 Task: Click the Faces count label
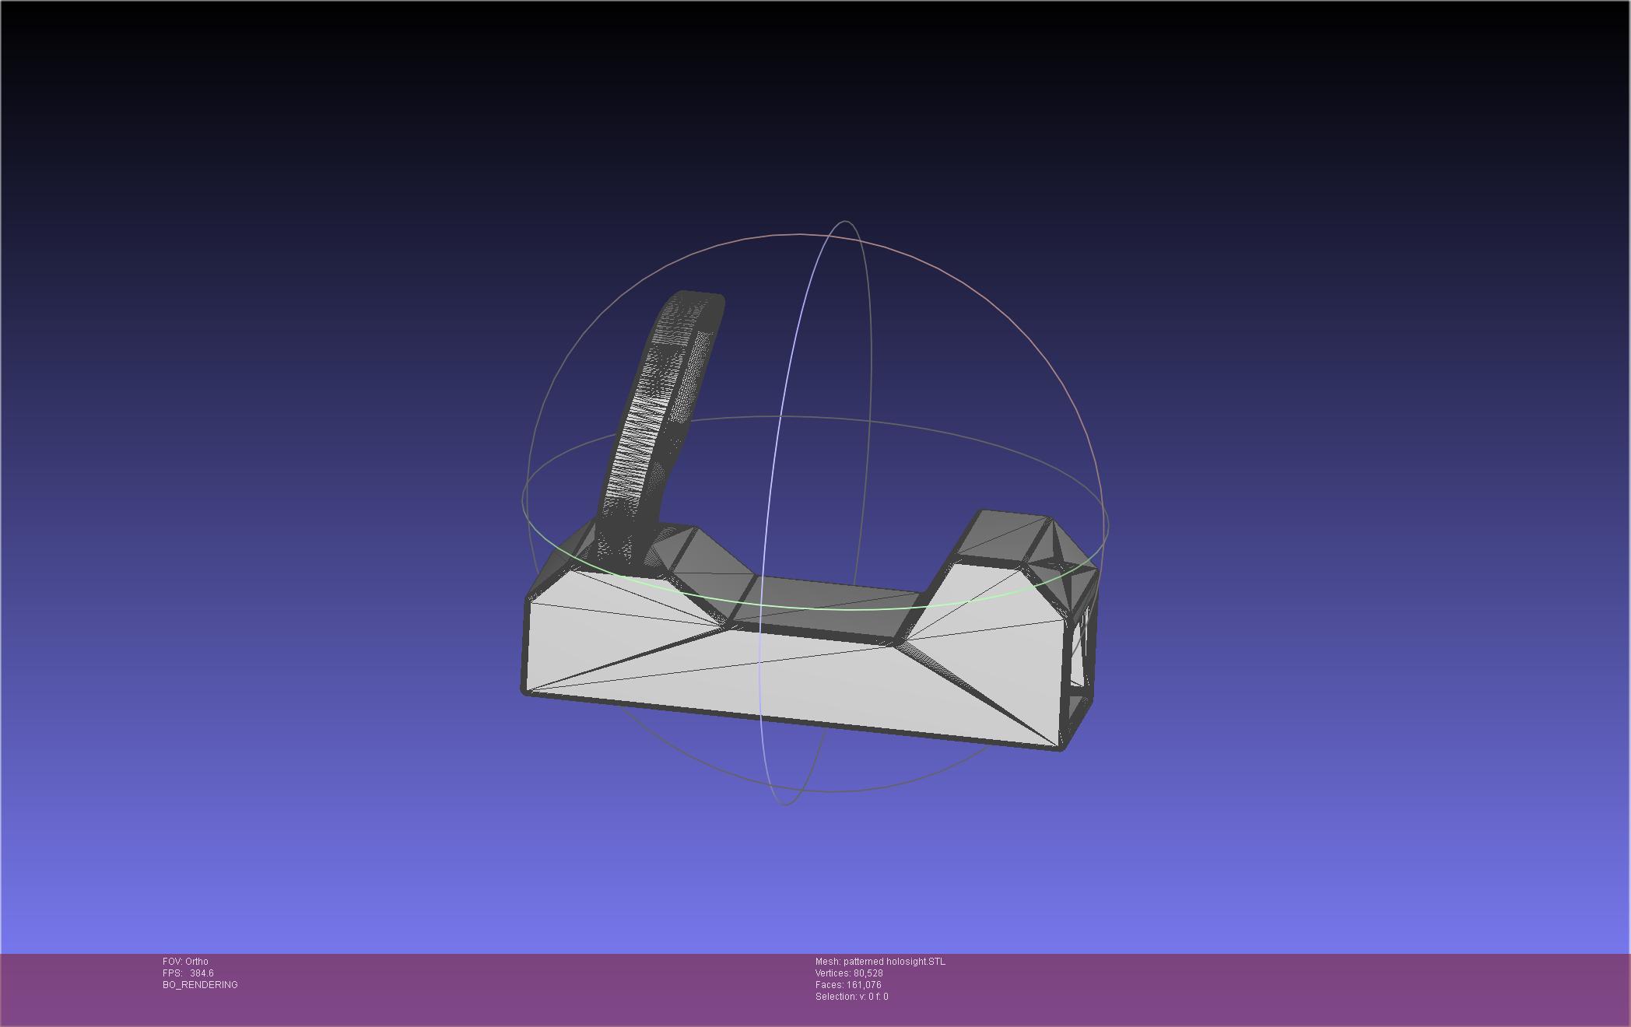pos(848,985)
